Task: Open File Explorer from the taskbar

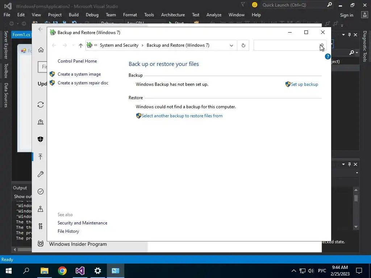Action: (44, 271)
